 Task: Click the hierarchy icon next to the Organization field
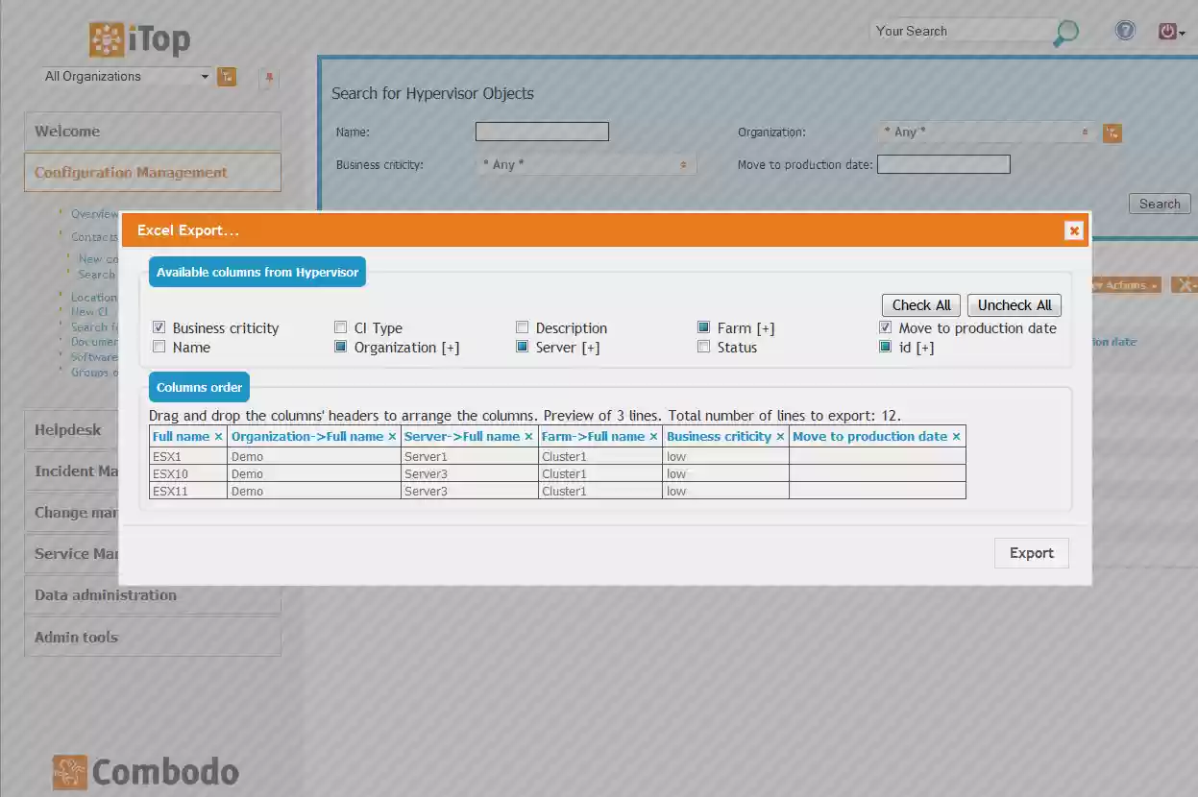click(1112, 133)
